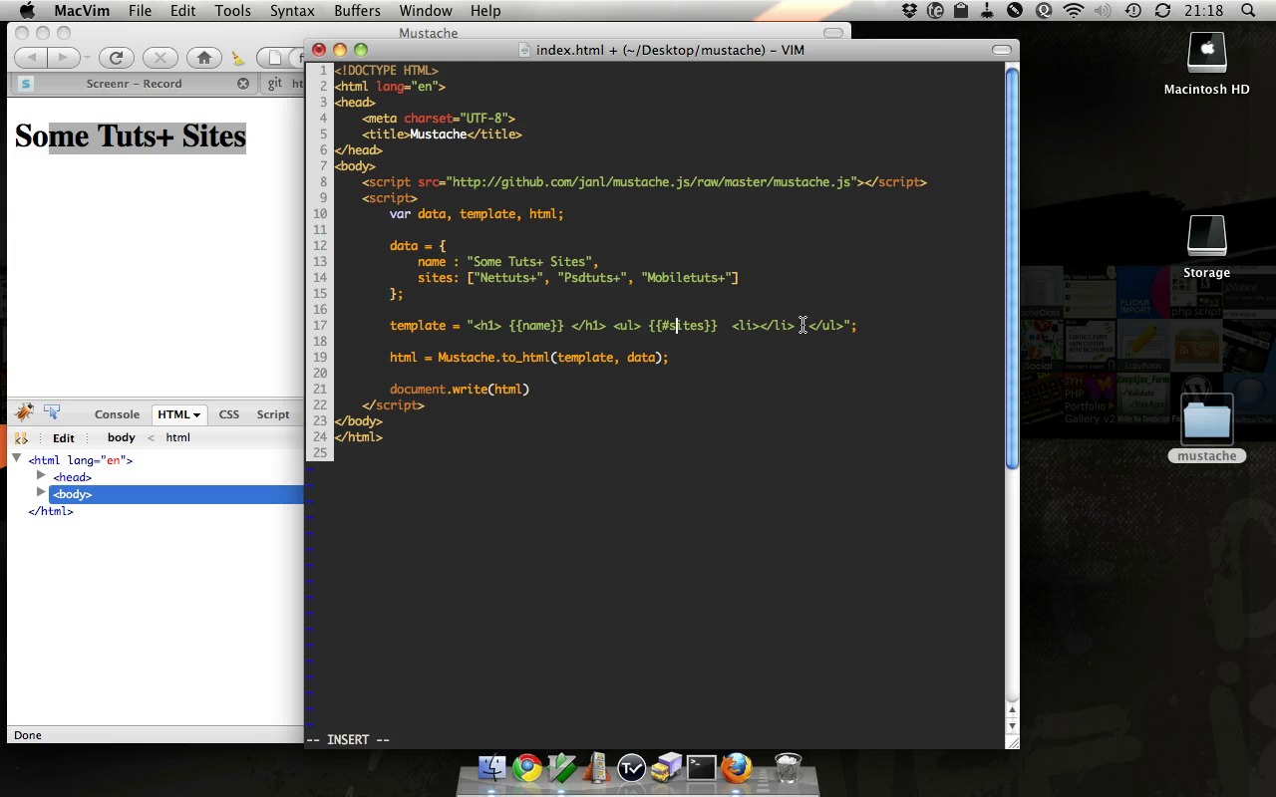The image size is (1276, 797).
Task: Switch to Firefox from the Dock
Action: [737, 768]
